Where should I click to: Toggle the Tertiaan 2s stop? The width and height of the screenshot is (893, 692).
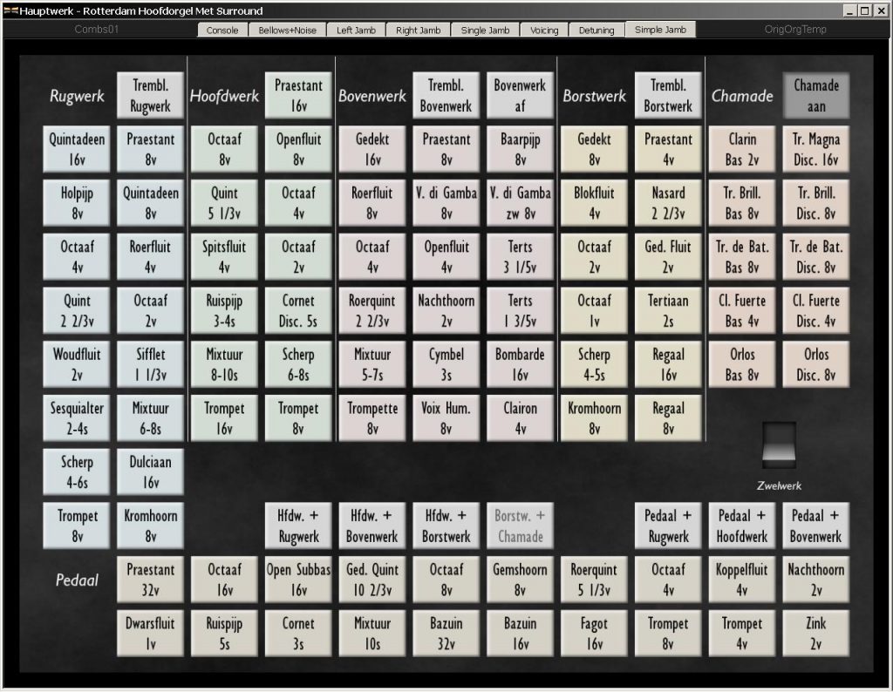668,310
